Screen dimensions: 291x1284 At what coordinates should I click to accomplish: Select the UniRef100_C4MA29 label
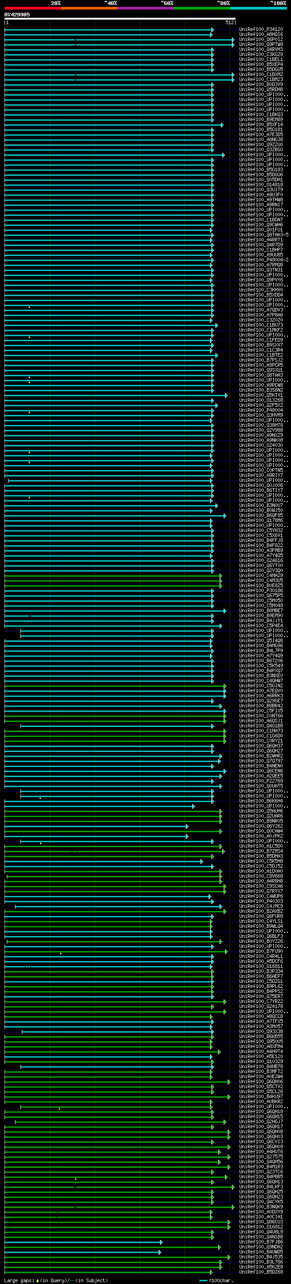coord(261,575)
